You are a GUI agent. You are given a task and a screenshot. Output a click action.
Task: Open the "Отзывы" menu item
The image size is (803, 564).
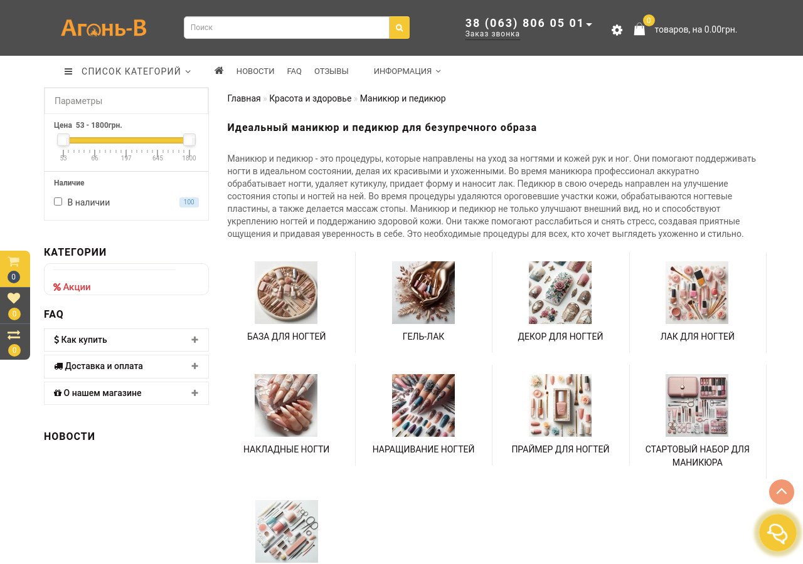click(331, 71)
